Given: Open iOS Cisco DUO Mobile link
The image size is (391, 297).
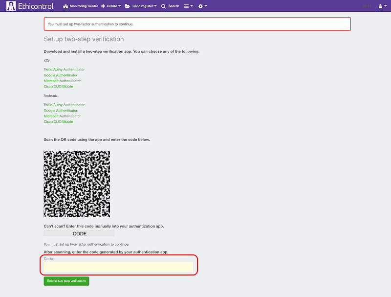Looking at the screenshot, I should (x=58, y=86).
